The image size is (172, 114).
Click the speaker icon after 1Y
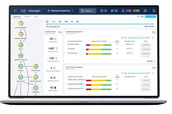click(x=78, y=22)
